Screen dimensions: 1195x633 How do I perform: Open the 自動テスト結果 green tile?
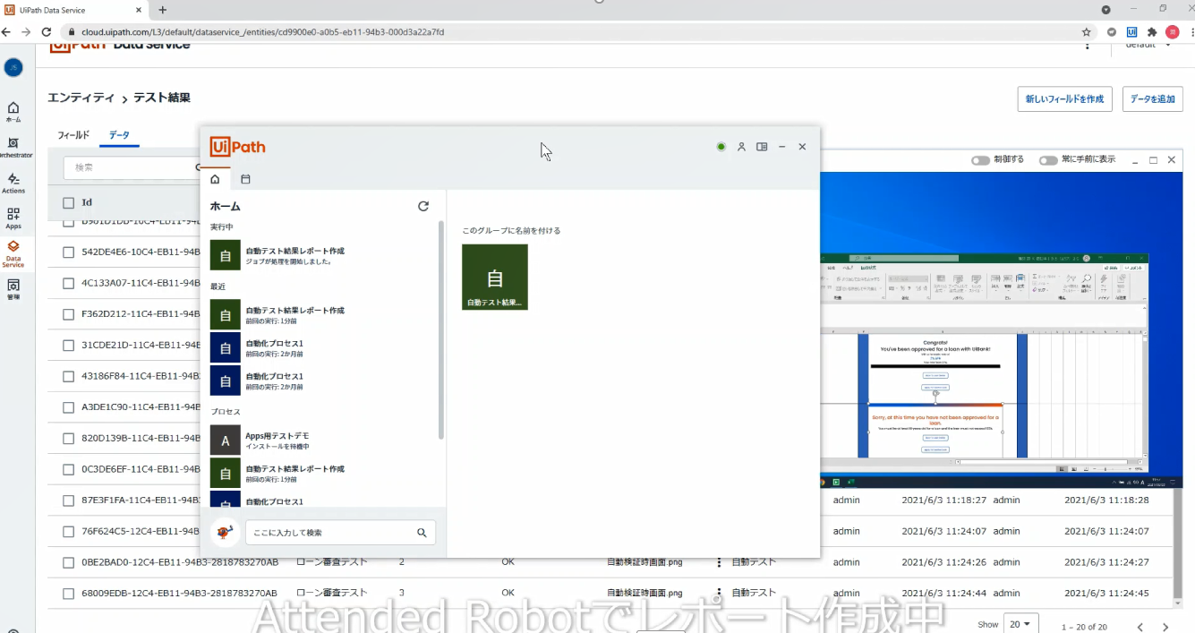click(495, 278)
